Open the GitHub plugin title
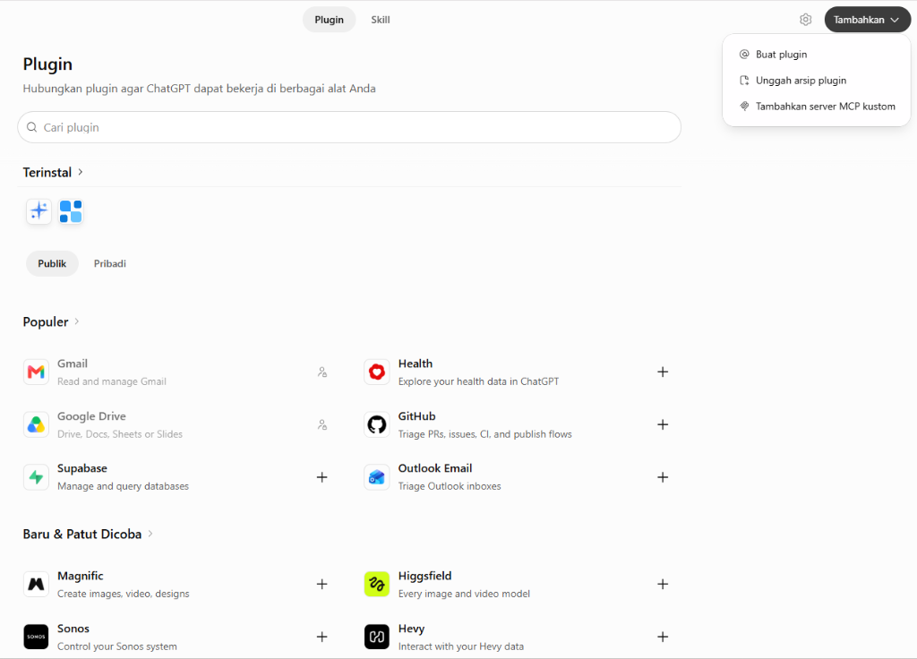Viewport: 917px width, 659px height. pos(416,416)
